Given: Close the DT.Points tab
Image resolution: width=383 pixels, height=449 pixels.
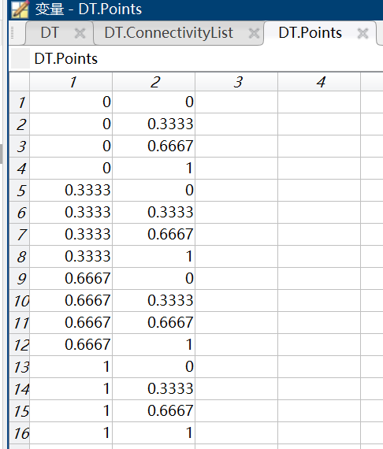Looking at the screenshot, I should pos(363,34).
